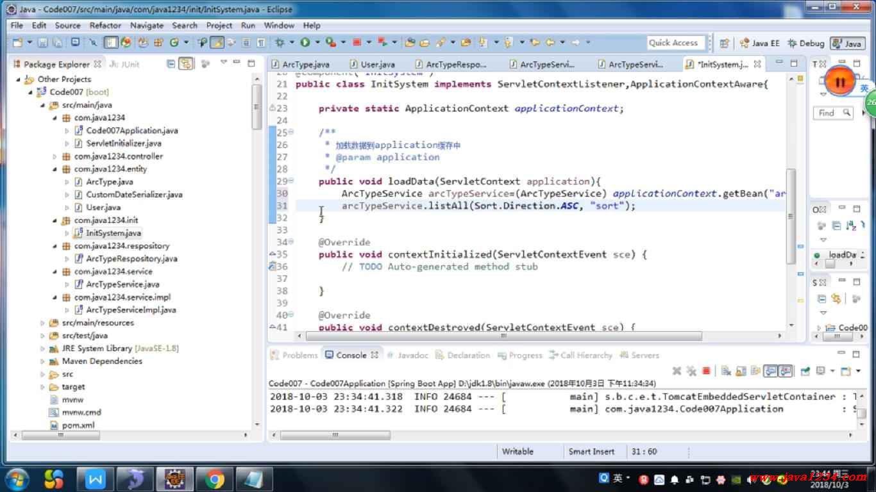
Task: Open the JUnit view tab
Action: 124,64
